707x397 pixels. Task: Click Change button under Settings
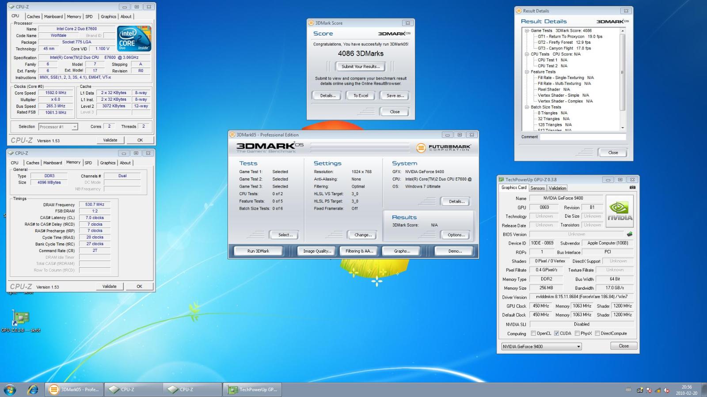click(x=363, y=235)
